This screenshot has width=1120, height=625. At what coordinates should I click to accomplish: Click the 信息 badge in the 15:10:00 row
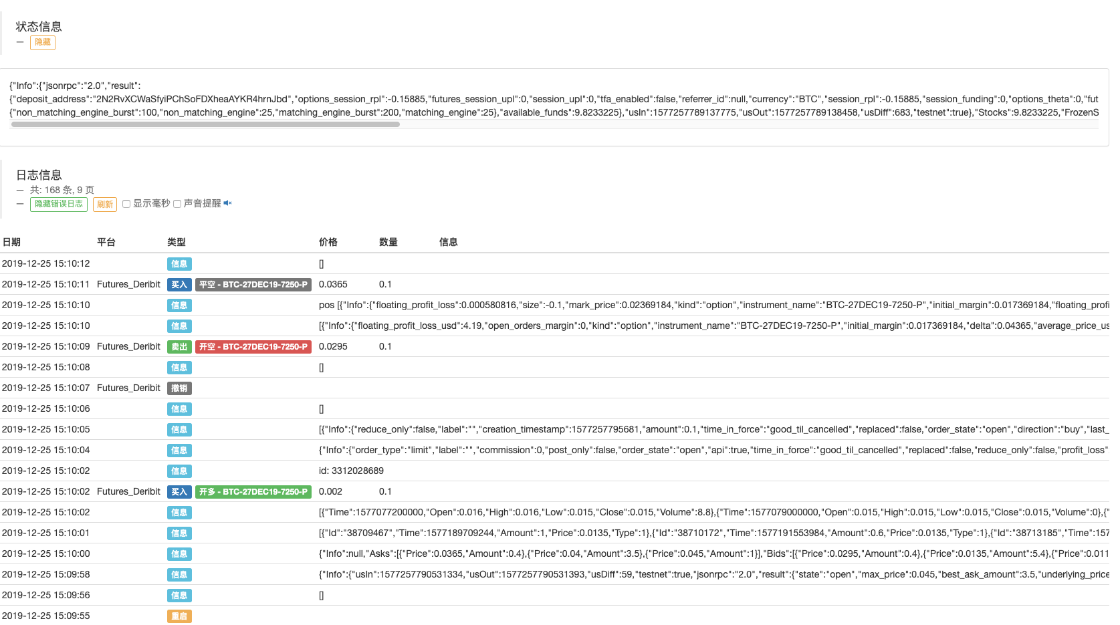[x=179, y=554]
